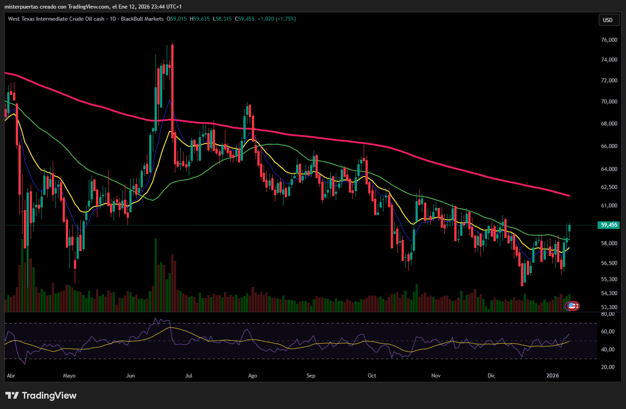
Task: Click the 1D interval label
Action: (x=113, y=19)
